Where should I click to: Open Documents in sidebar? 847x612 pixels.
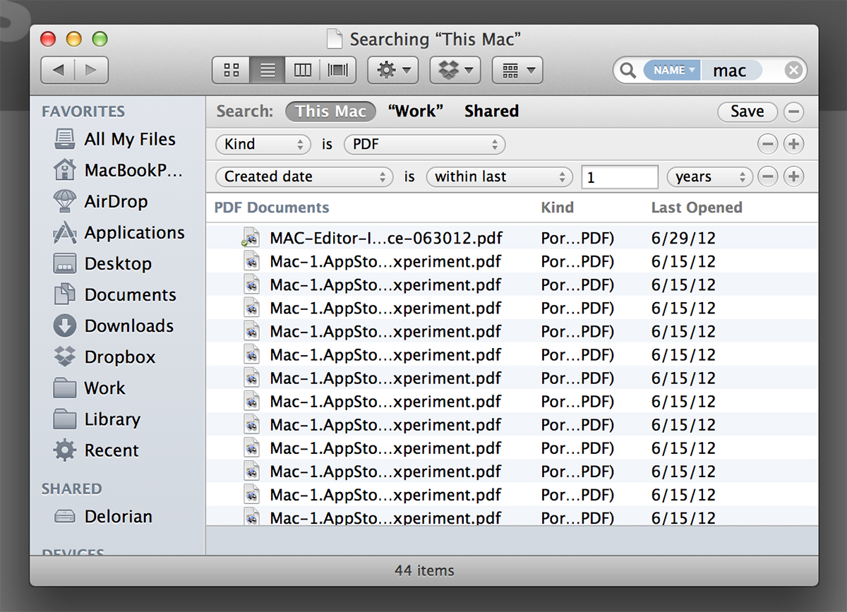pyautogui.click(x=116, y=294)
